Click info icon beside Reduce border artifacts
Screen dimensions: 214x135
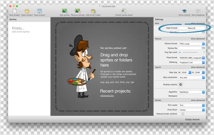coord(183,114)
